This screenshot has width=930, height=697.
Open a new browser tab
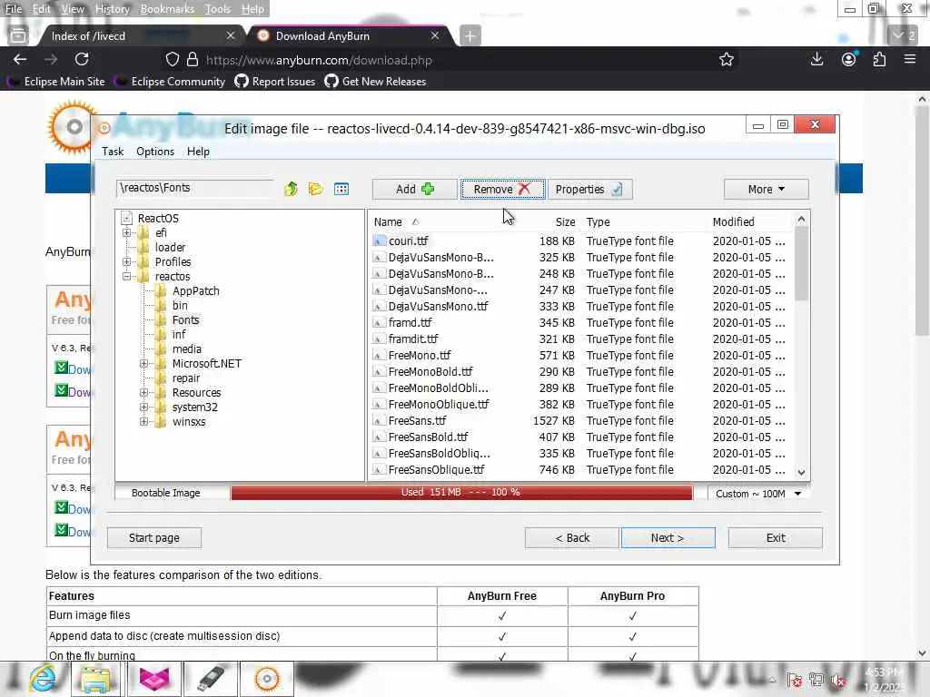pyautogui.click(x=470, y=36)
